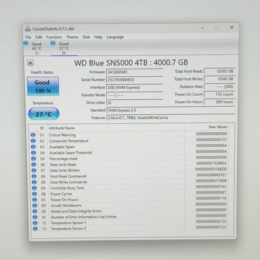This screenshot has width=260, height=260.
Task: Click the Total Host Reads value 10585 GB
Action: click(x=219, y=71)
